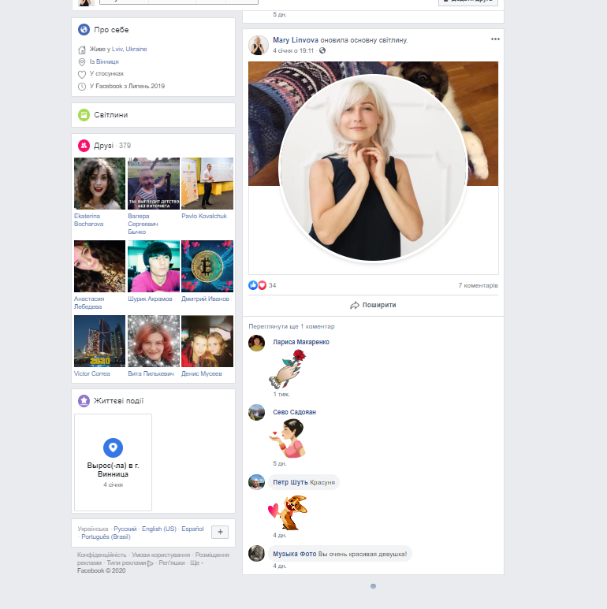
Task: Click the AdChoices triangle icon in footer
Action: tap(151, 563)
